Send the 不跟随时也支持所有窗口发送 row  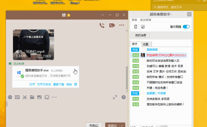coord(136,82)
